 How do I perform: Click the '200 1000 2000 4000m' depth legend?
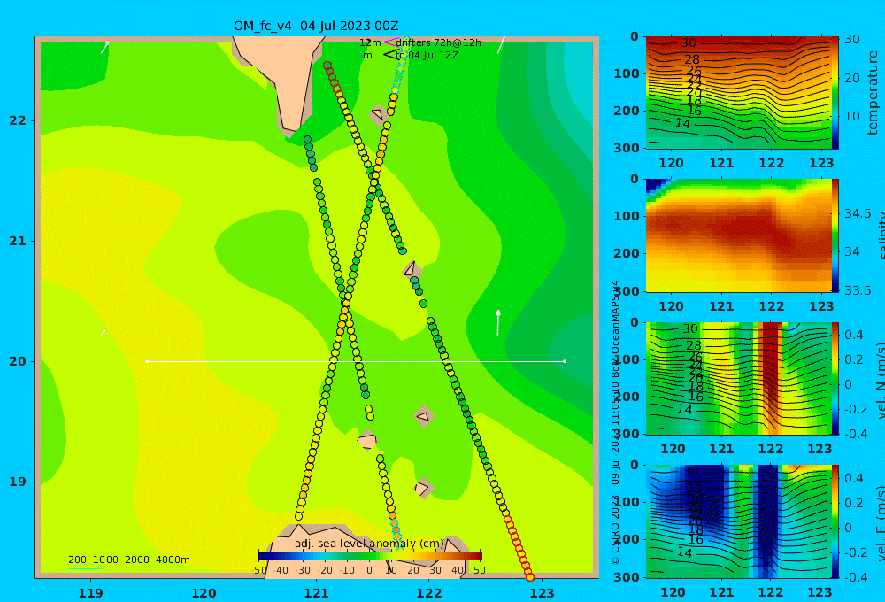(128, 560)
